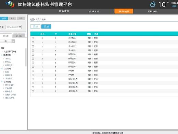Click the sidebar tree vertical scrollbar

pos(26,57)
